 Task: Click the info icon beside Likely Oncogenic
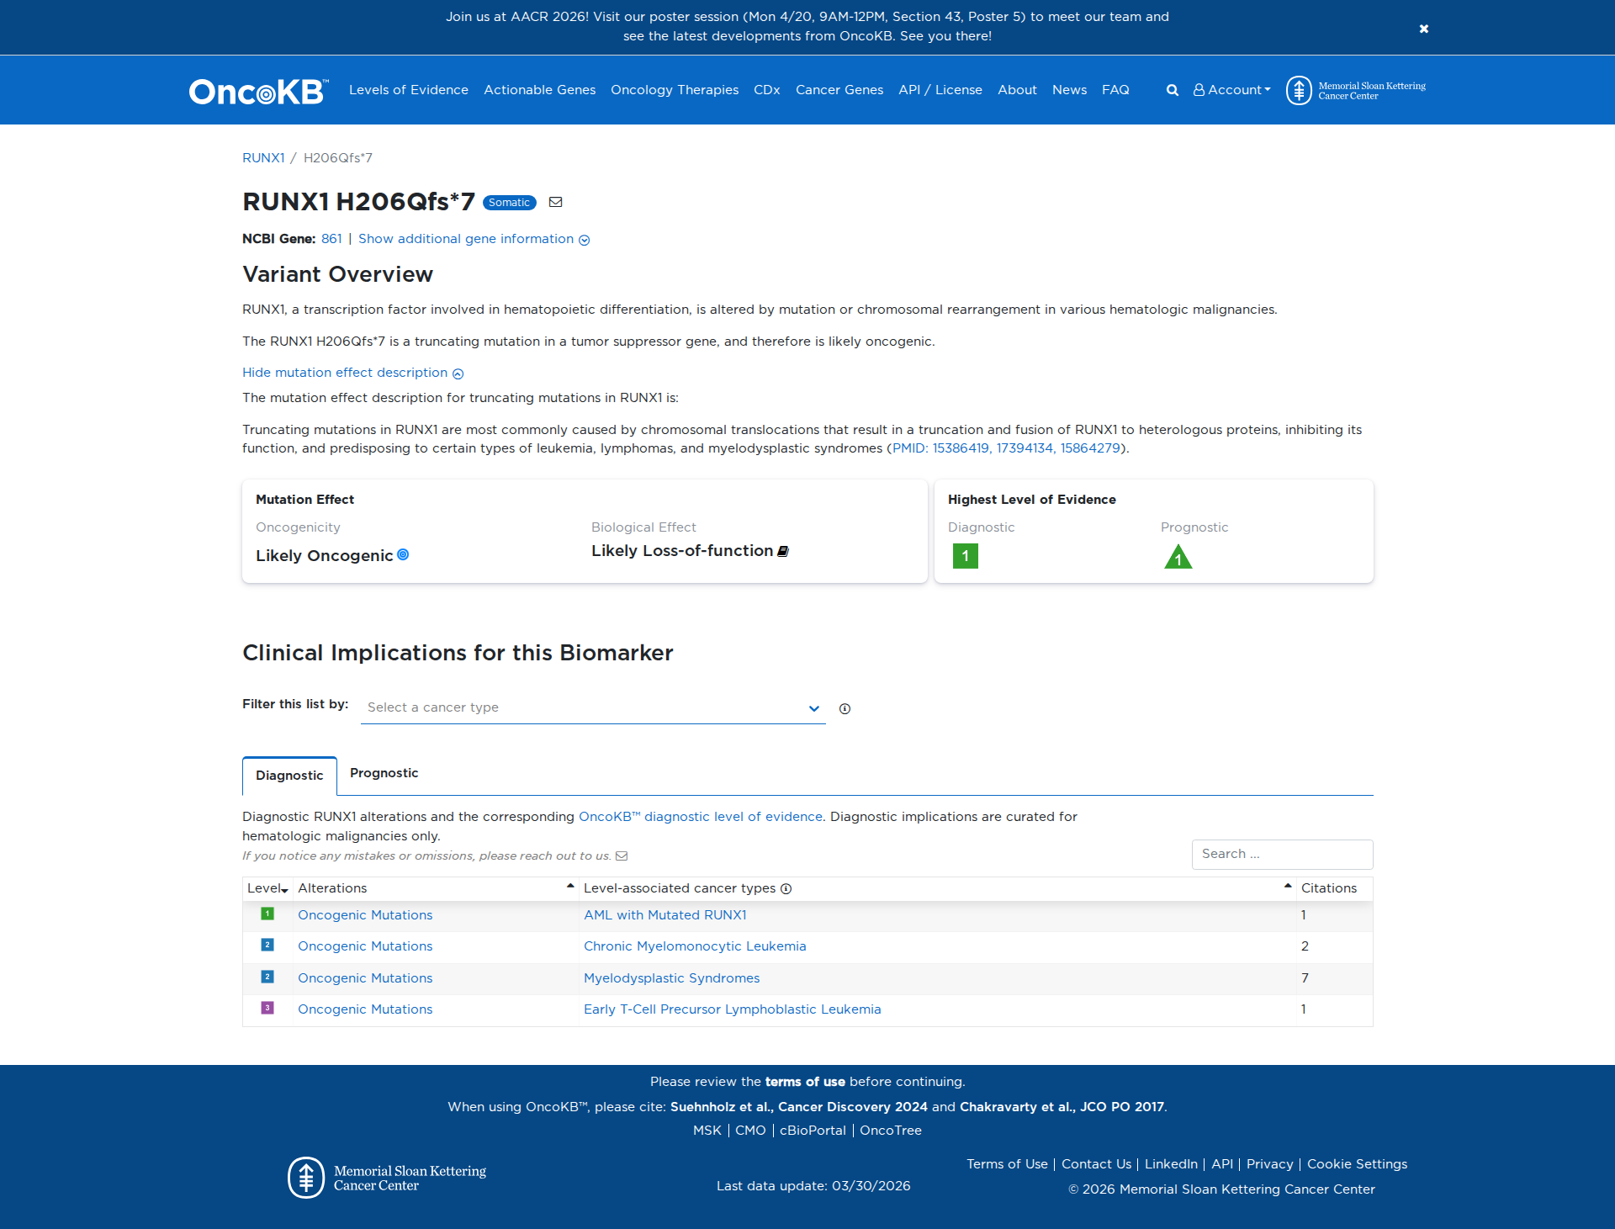click(403, 554)
